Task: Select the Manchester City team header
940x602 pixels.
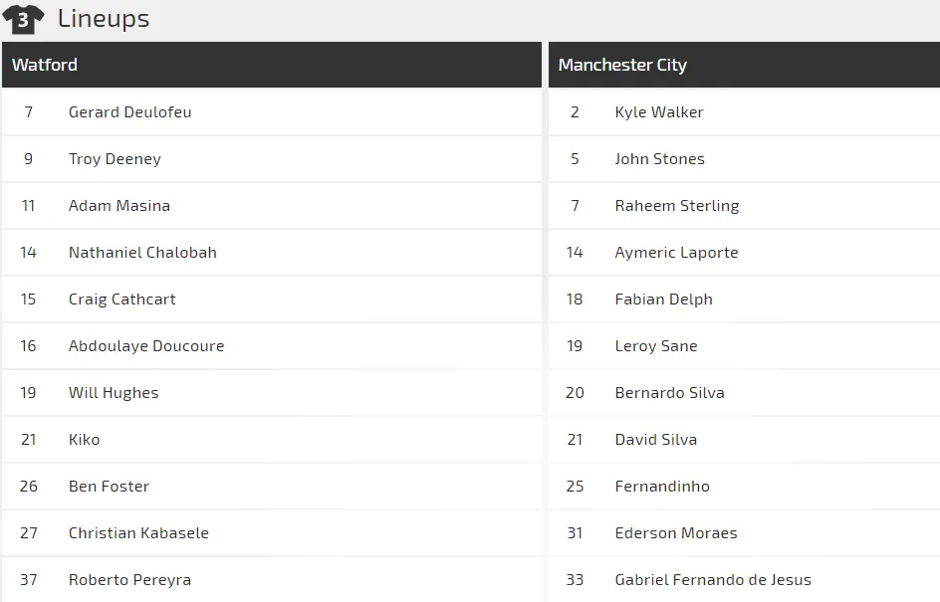Action: click(x=744, y=65)
